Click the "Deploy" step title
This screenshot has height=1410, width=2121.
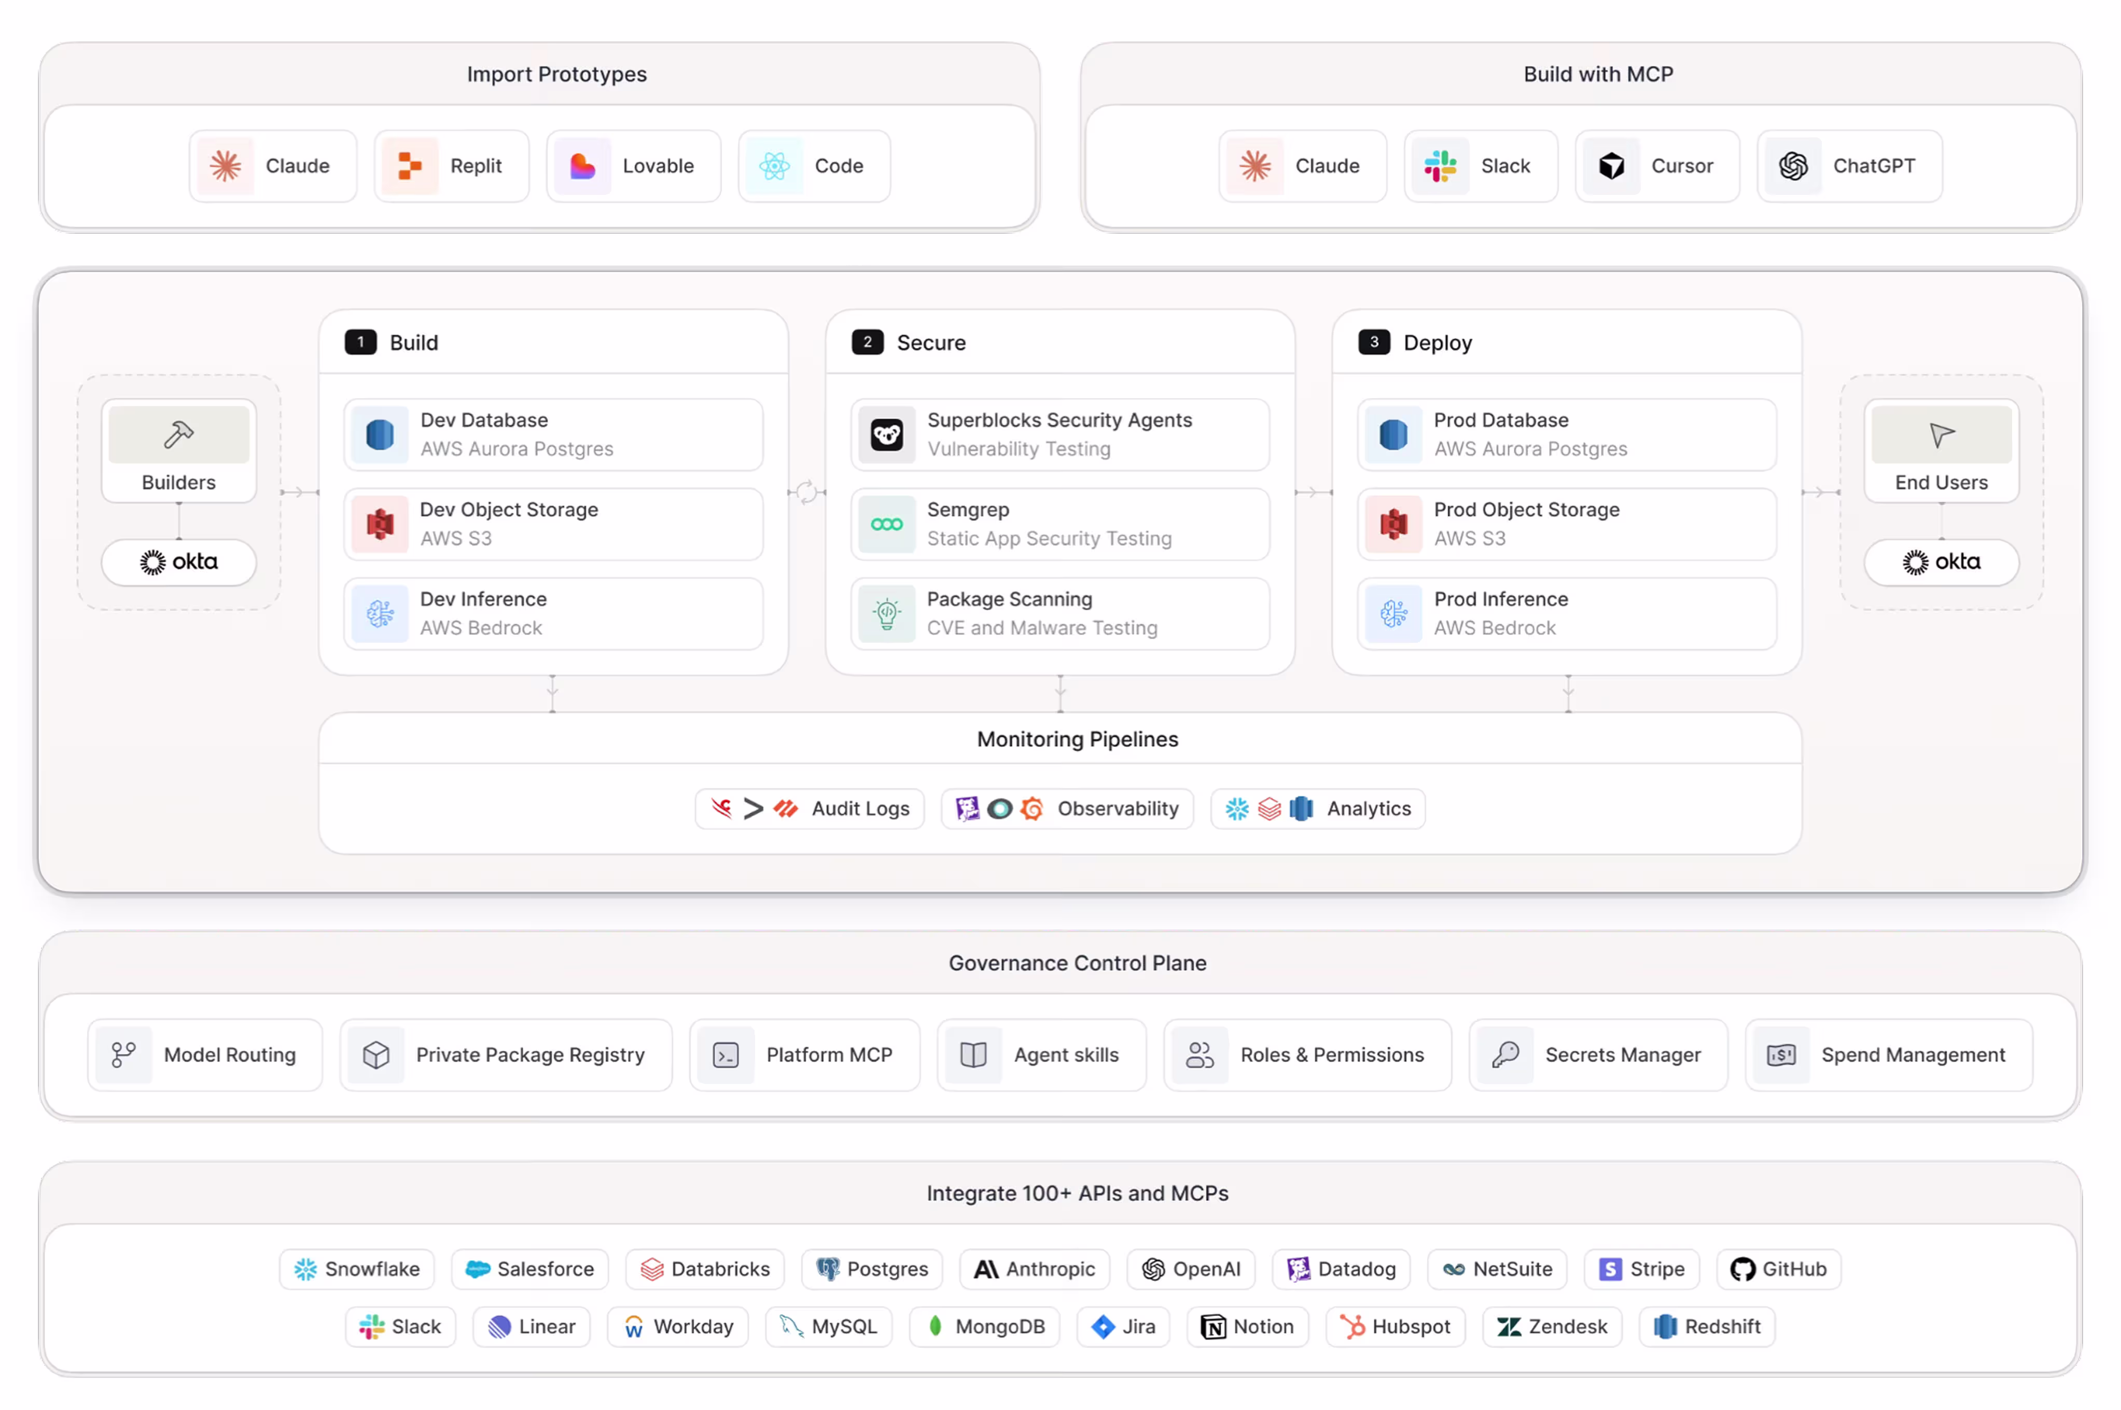(x=1438, y=344)
